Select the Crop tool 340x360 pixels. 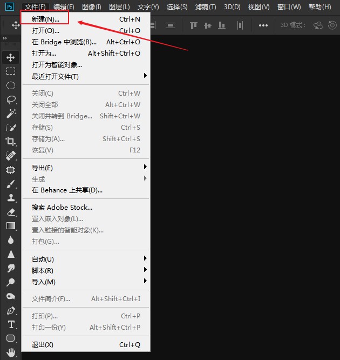tap(11, 142)
